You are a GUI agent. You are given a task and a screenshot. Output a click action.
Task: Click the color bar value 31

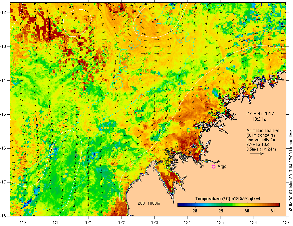tap(273, 211)
